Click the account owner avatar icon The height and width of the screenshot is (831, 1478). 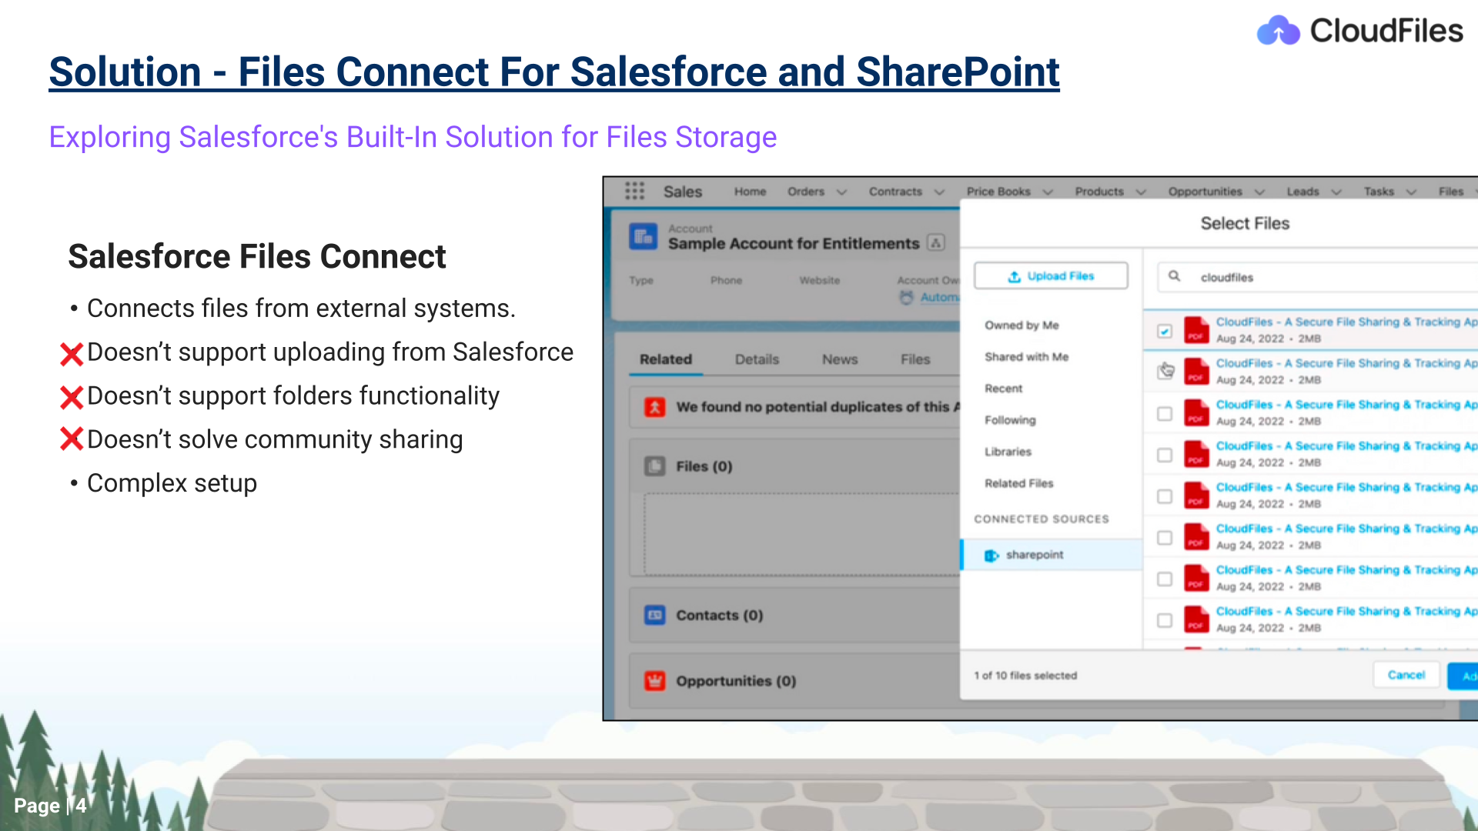pyautogui.click(x=907, y=298)
